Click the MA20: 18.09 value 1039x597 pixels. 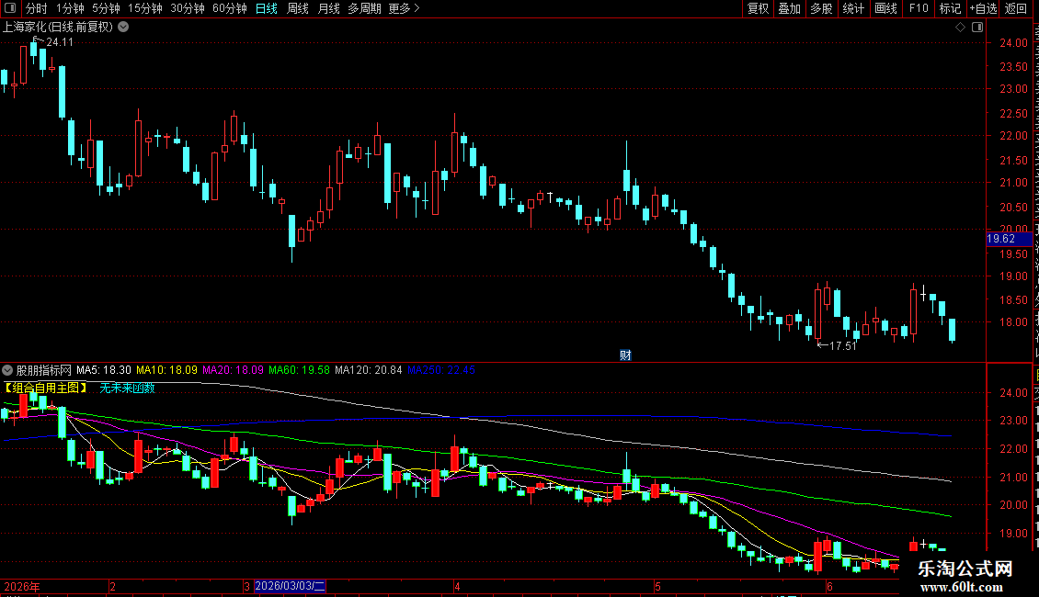tap(233, 370)
